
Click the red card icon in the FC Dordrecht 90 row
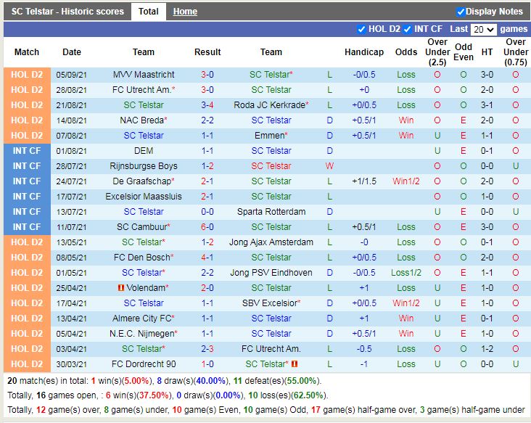[x=295, y=364]
